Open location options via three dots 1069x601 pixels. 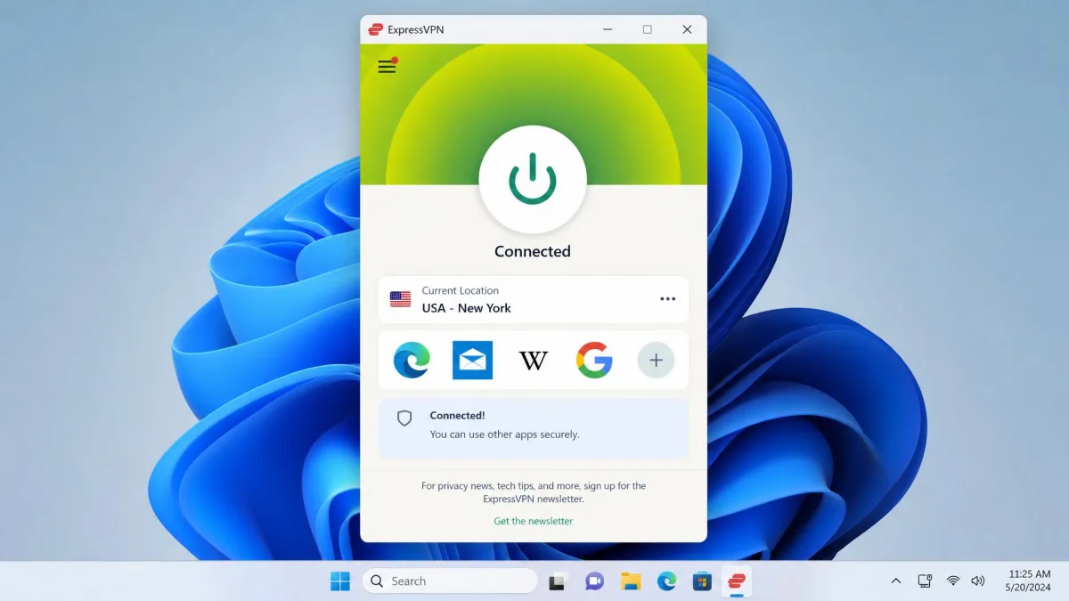[x=667, y=299]
